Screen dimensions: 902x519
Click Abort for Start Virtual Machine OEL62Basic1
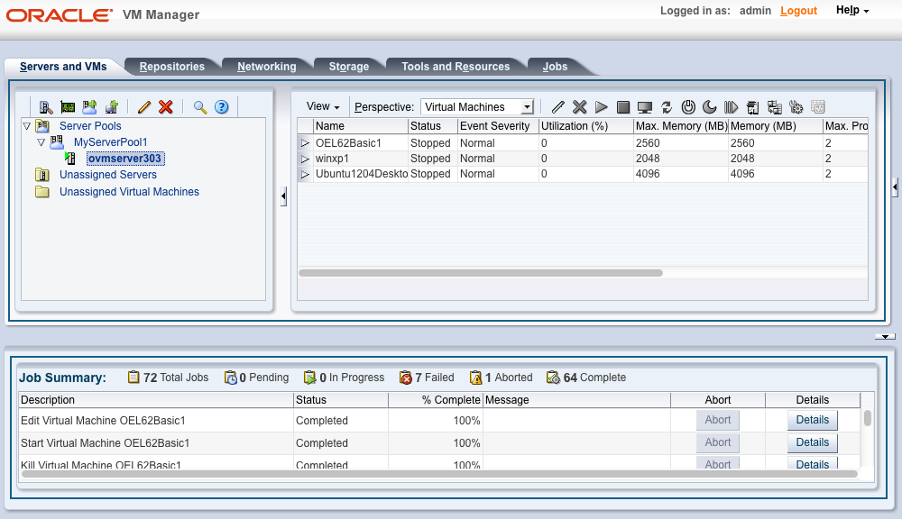click(x=718, y=442)
